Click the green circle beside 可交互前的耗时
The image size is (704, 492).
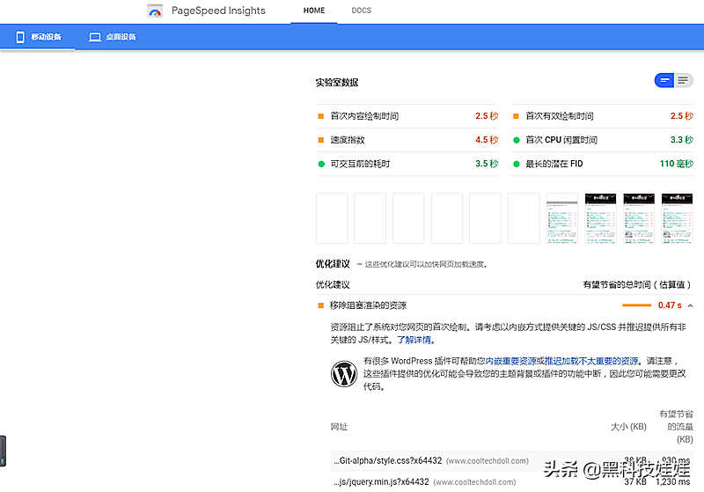click(x=321, y=164)
